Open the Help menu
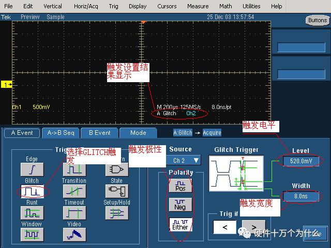 (x=277, y=6)
